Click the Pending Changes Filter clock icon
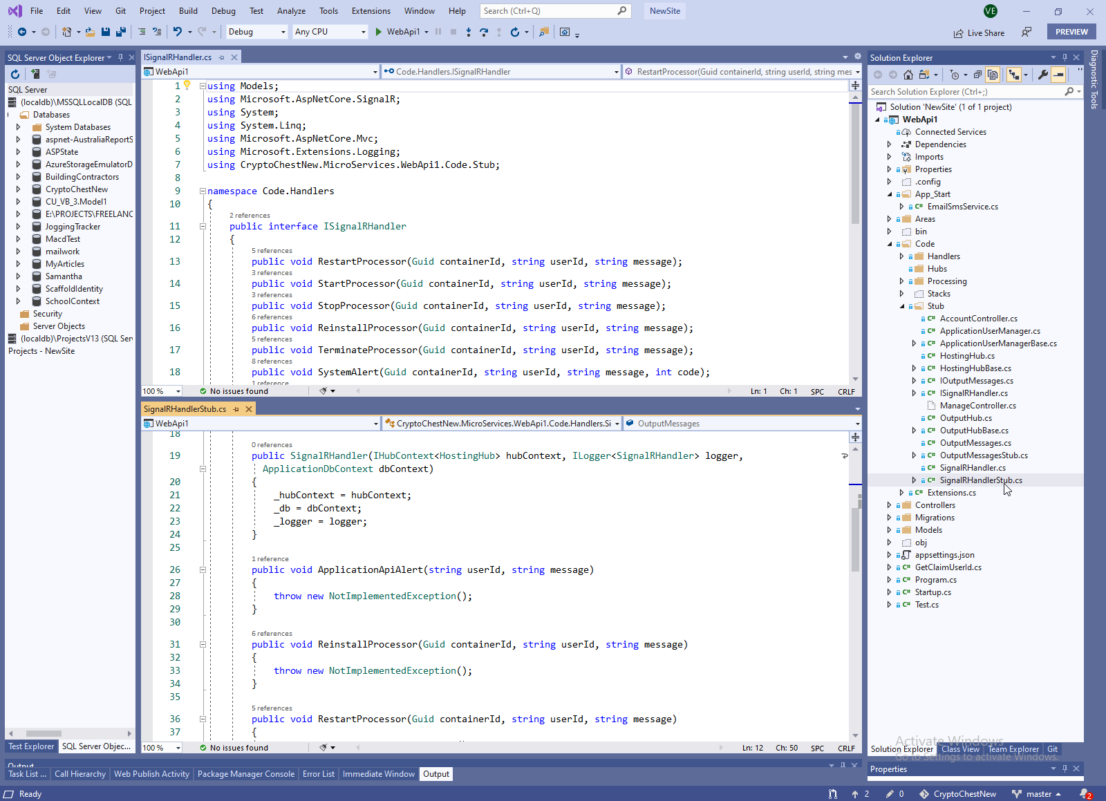 pyautogui.click(x=955, y=75)
